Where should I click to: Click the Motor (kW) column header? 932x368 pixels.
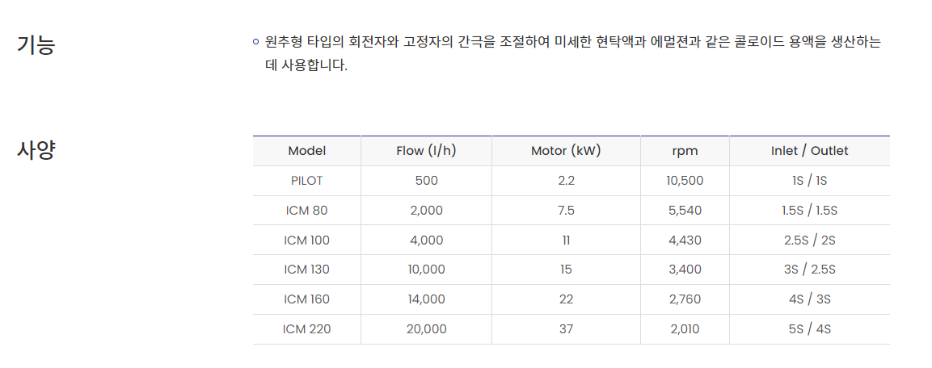click(566, 151)
